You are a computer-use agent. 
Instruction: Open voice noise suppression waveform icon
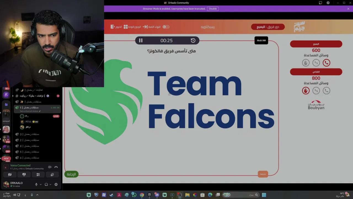click(50, 167)
